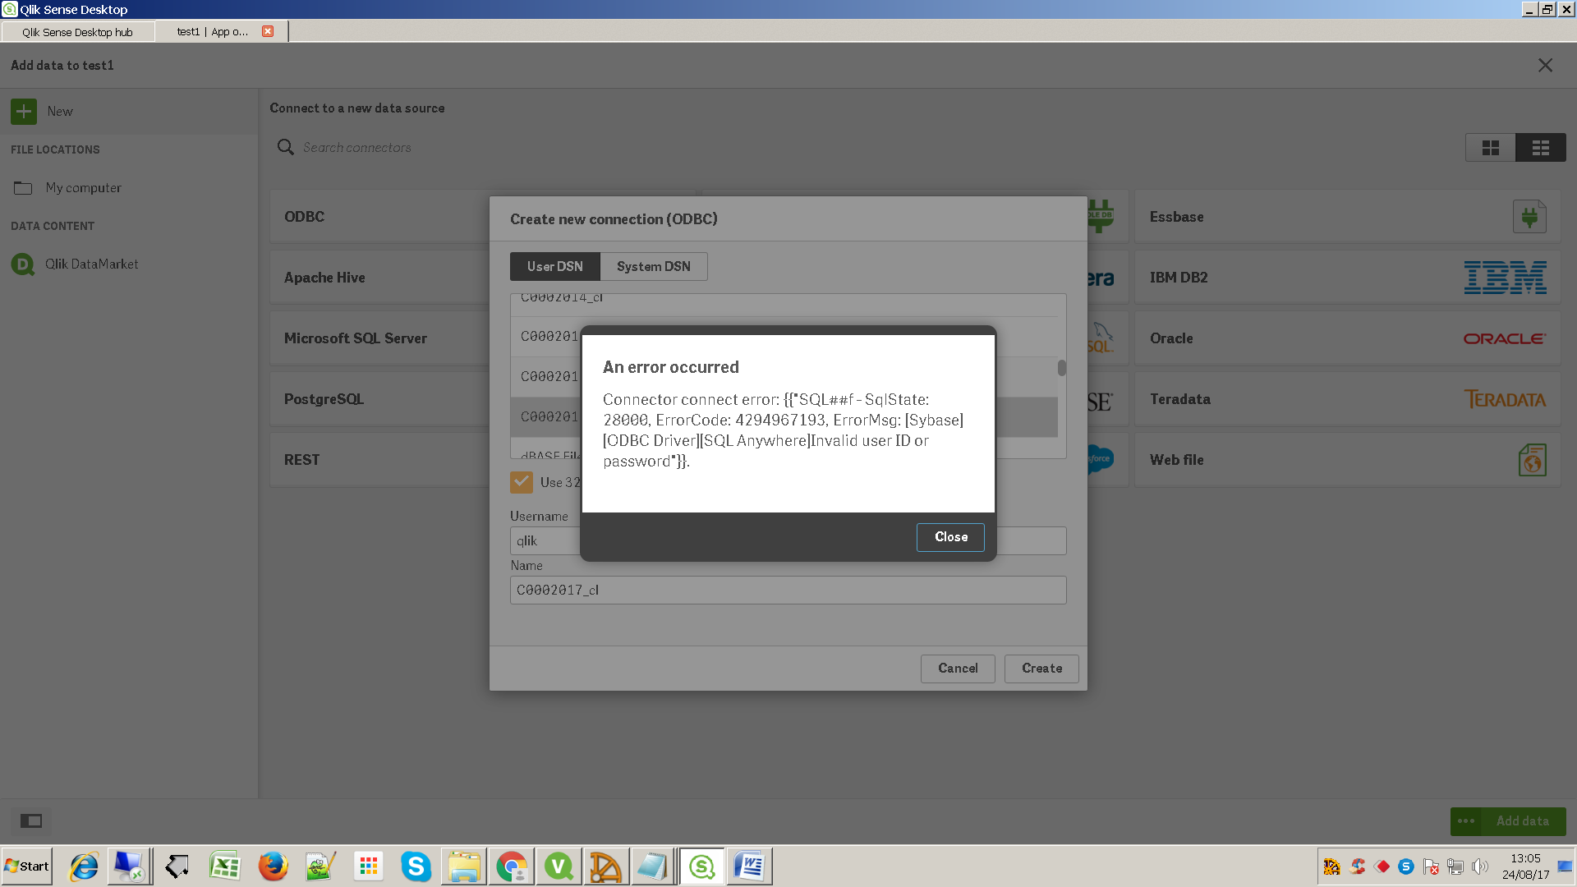Open Excel from the taskbar
This screenshot has height=887, width=1577.
224,866
